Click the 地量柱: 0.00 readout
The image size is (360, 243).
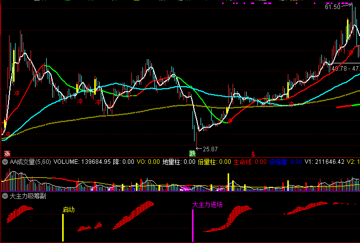pyautogui.click(x=179, y=162)
